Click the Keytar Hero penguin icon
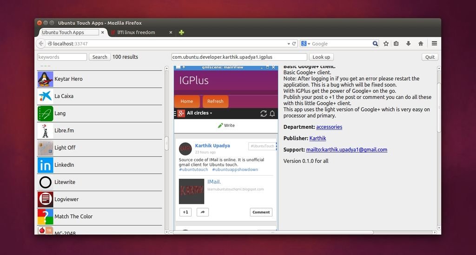The width and height of the screenshot is (476, 255). (45, 79)
